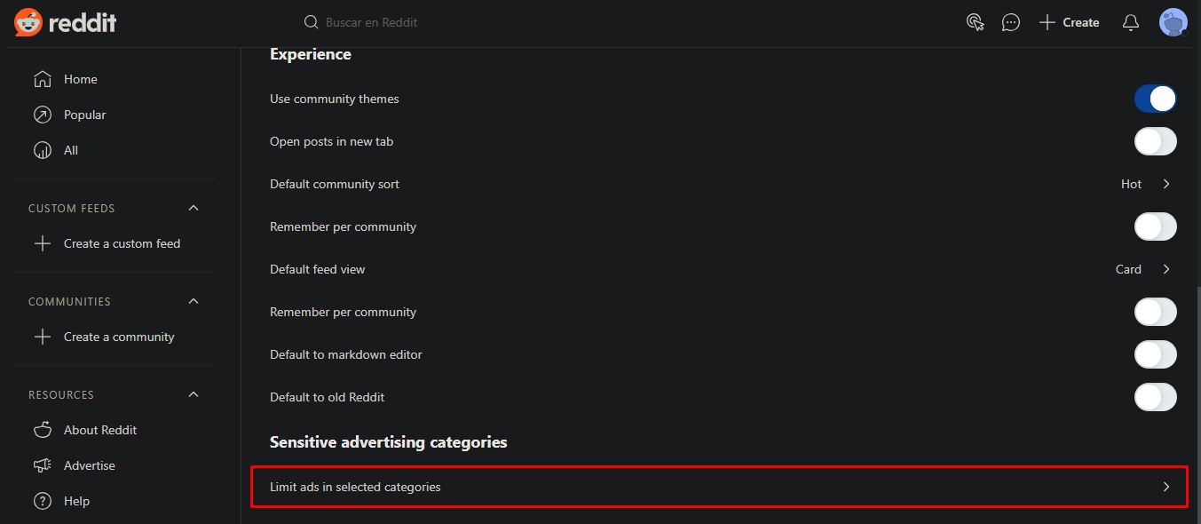
Task: Open the Default community sort Hot chevron
Action: 1166,184
